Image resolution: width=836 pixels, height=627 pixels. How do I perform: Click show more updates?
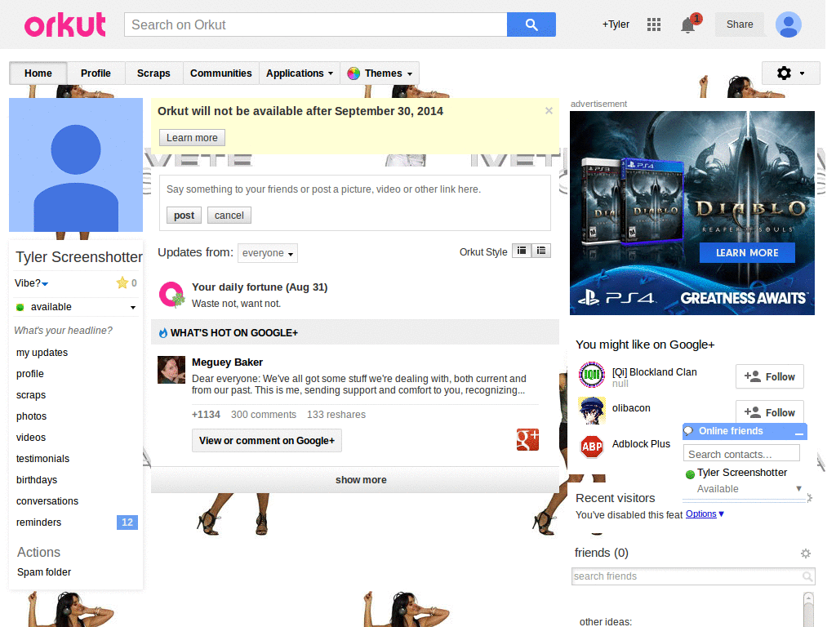355,480
